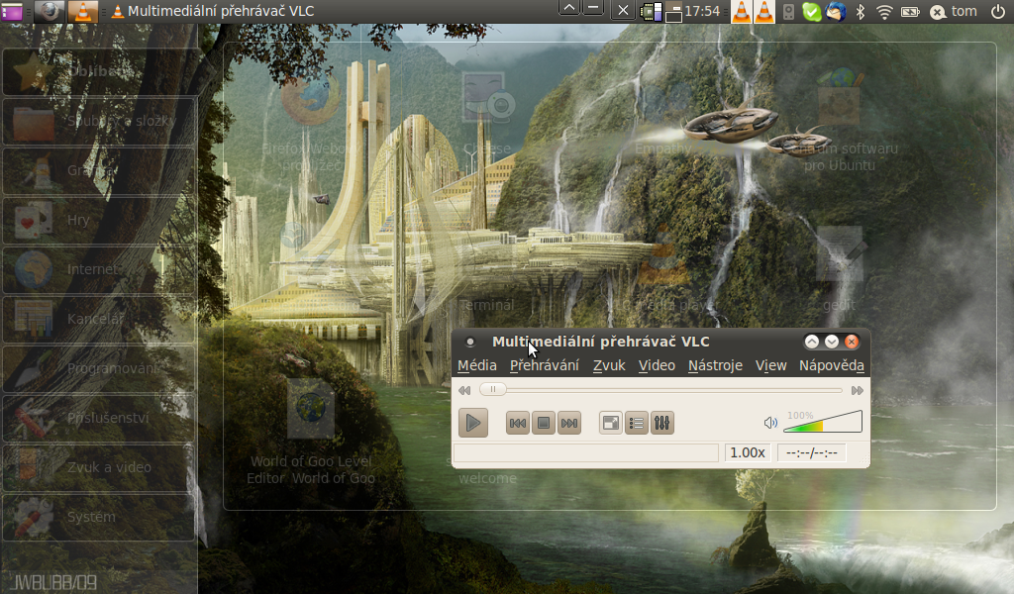This screenshot has width=1014, height=594.
Task: Set volume on the VLC volume triangle
Action: pyautogui.click(x=823, y=422)
